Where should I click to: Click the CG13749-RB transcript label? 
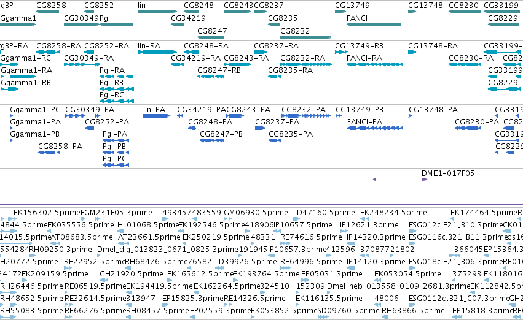pyautogui.click(x=360, y=45)
